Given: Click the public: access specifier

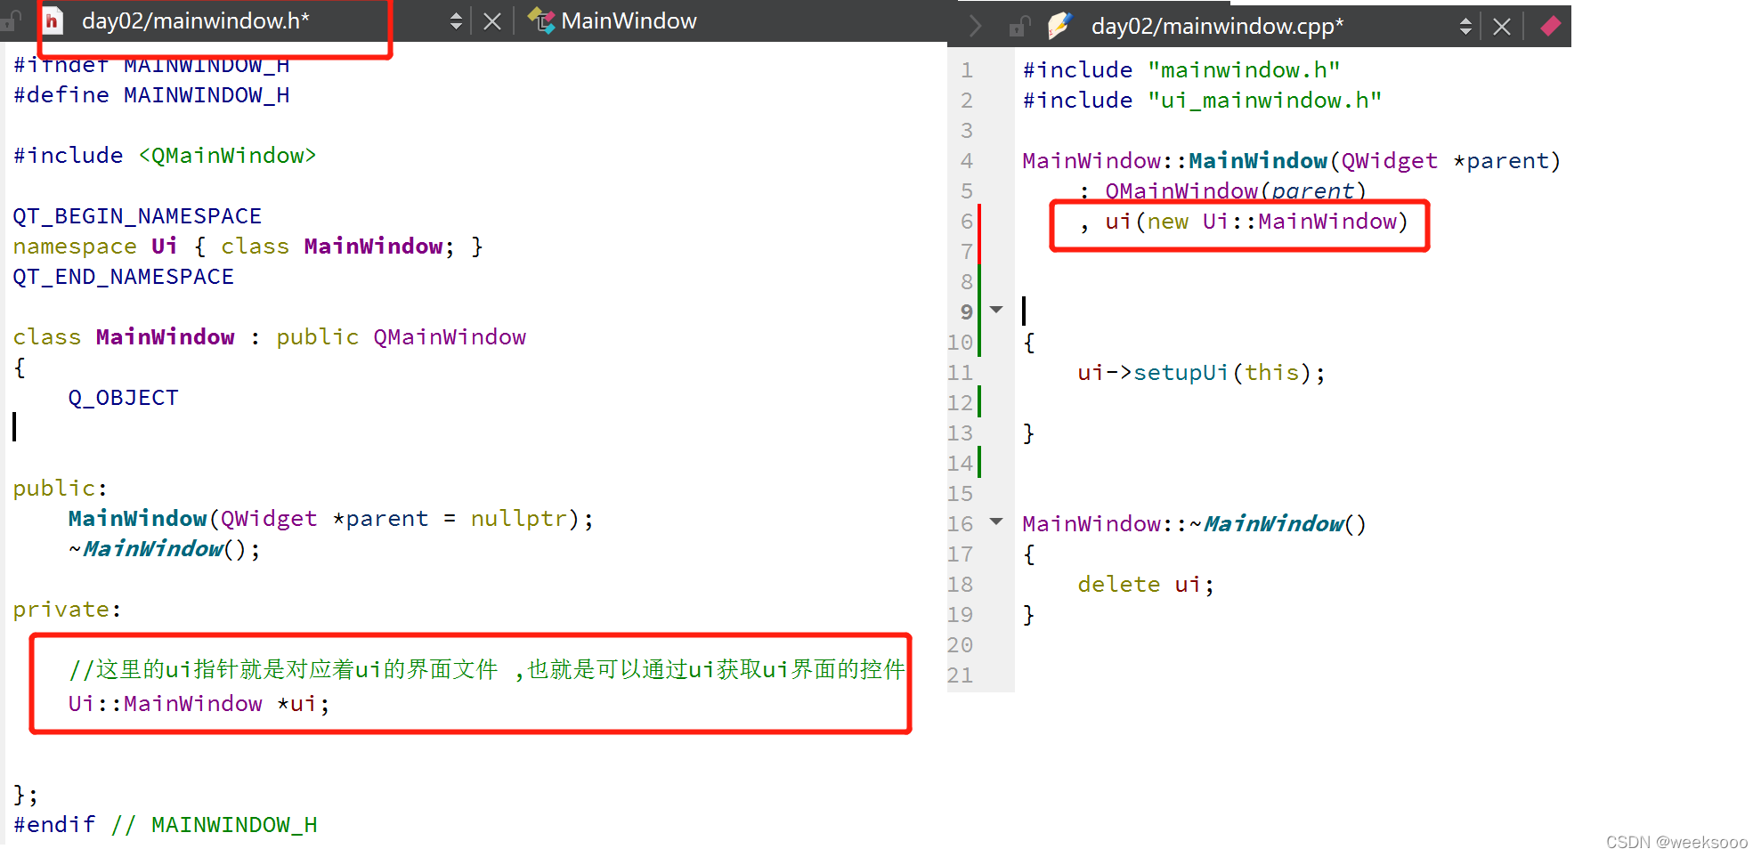Looking at the screenshot, I should pyautogui.click(x=61, y=489).
